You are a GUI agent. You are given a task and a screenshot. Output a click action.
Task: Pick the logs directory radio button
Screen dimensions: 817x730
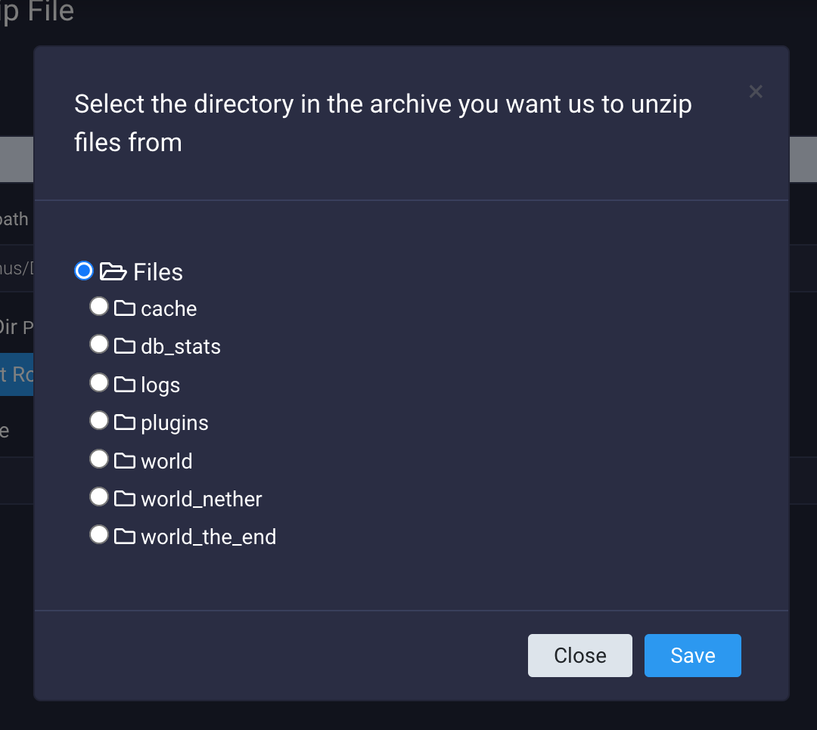click(99, 382)
